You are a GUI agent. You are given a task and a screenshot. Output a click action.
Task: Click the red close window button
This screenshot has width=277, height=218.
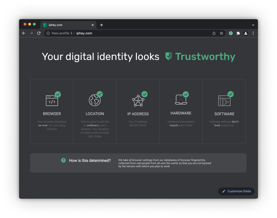(25, 24)
